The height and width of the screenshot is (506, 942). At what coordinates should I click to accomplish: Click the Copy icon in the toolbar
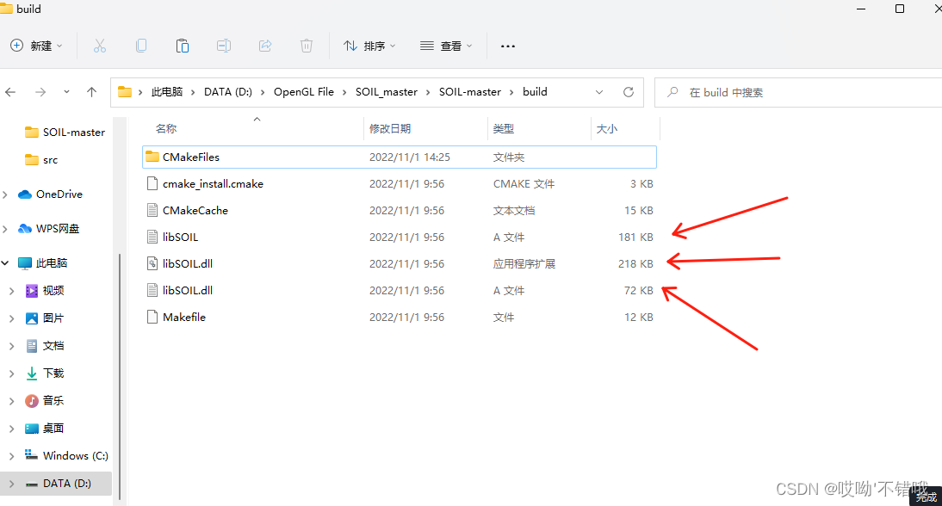141,46
